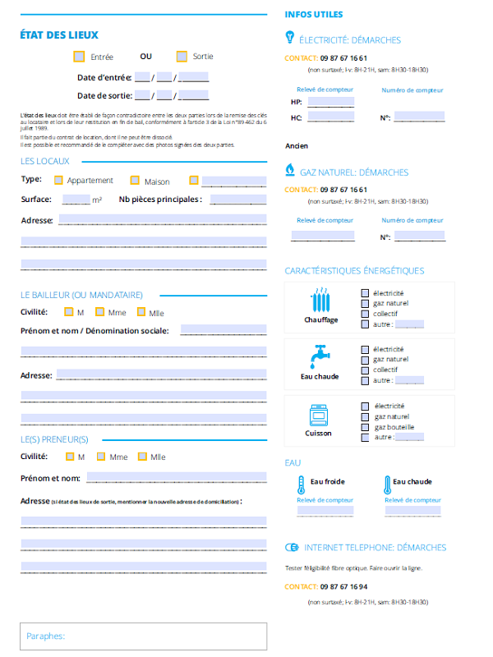Click the globe icon beside Internet Telephone
493x657 pixels.
click(x=292, y=547)
